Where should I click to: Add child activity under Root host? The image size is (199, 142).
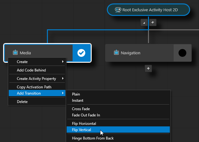[153, 22]
